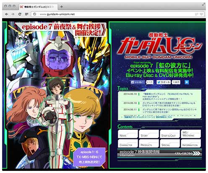Click the window close button
The height and width of the screenshot is (173, 208).
pos(5,6)
